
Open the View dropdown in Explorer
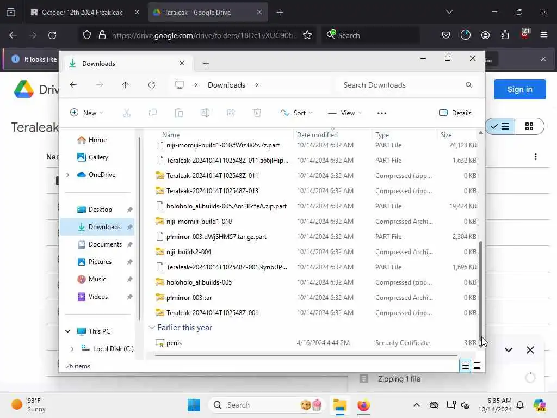pos(344,113)
